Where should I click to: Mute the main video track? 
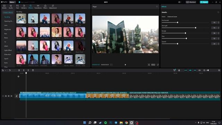[x=11, y=96]
